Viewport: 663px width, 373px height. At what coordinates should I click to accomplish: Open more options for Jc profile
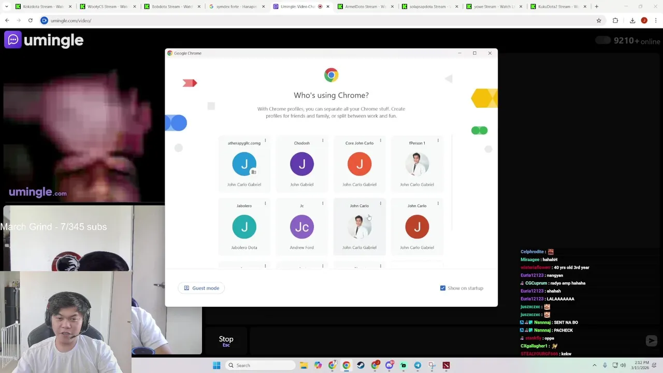323,203
